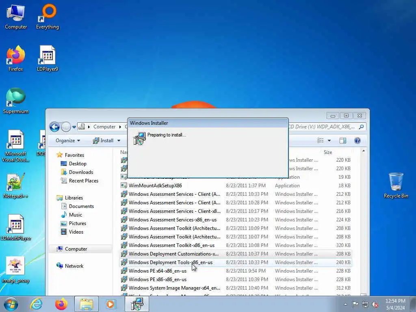This screenshot has width=416, height=312.
Task: Open Windows Media Player from taskbar
Action: (x=110, y=304)
